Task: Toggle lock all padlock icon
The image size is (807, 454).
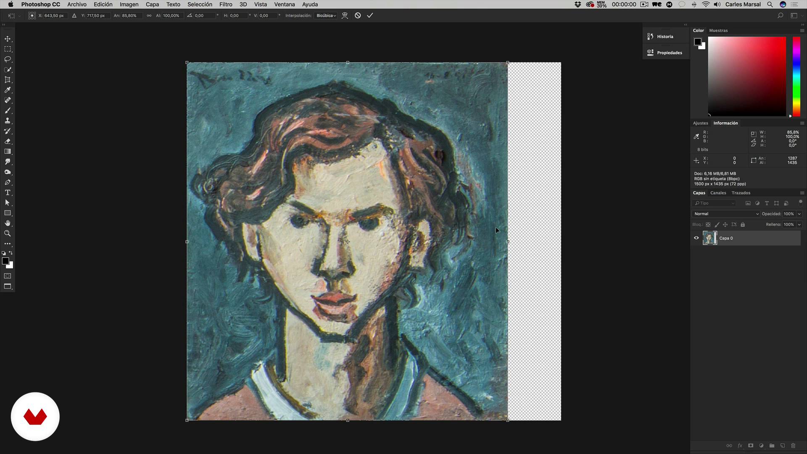Action: click(743, 224)
